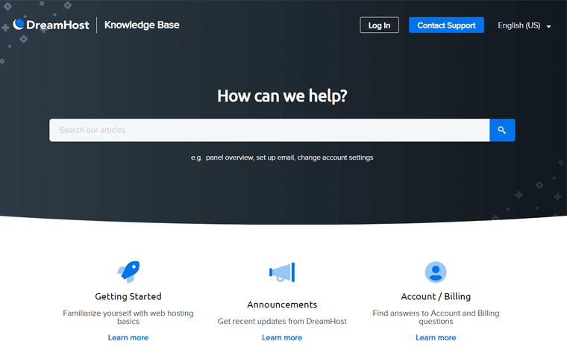Open the Account / Billing heading
567x356 pixels.
[x=436, y=296]
